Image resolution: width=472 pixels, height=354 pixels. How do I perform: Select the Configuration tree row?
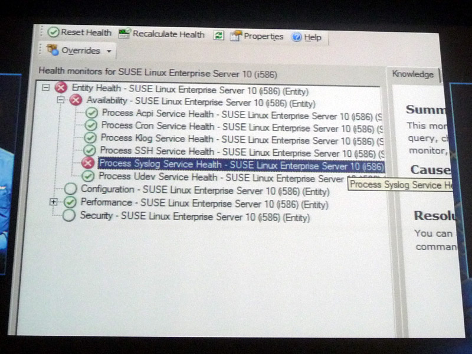205,190
